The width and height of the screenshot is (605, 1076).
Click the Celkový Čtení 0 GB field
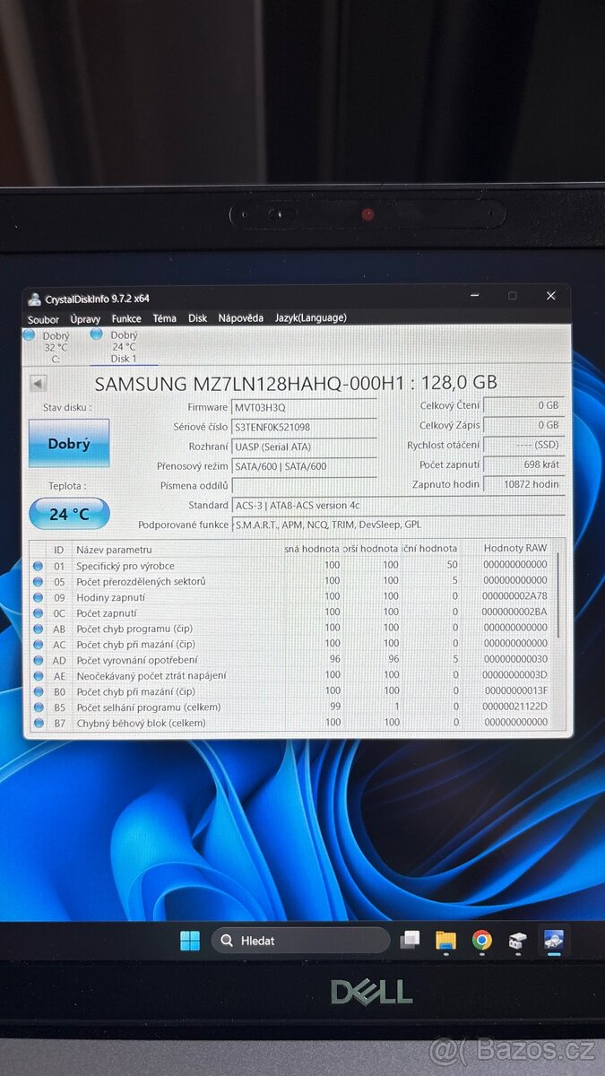click(x=524, y=405)
